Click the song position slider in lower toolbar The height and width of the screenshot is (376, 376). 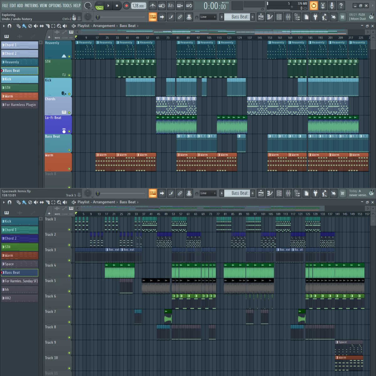click(121, 193)
